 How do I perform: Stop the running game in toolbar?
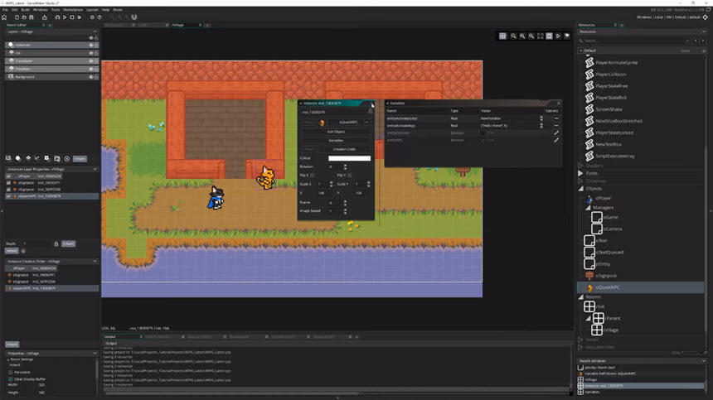(x=72, y=17)
